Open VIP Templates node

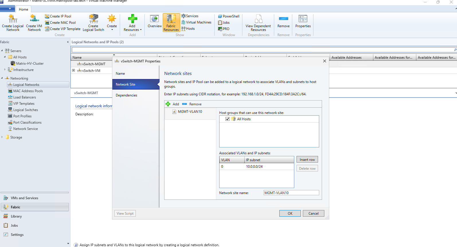point(21,104)
